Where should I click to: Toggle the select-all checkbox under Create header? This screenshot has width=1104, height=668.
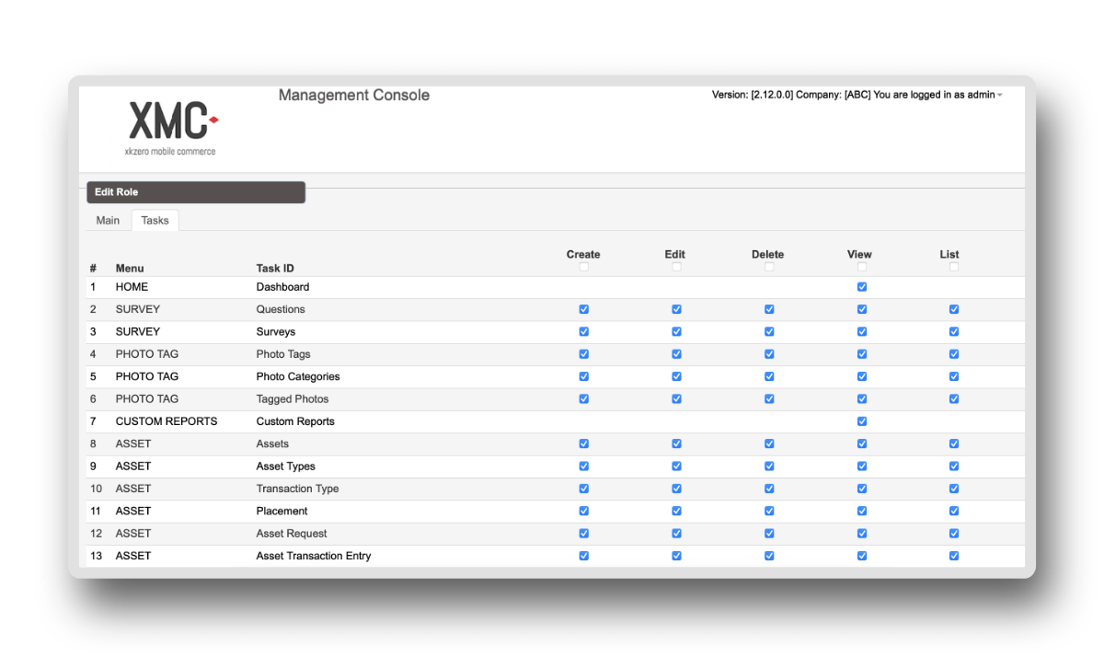pos(583,266)
